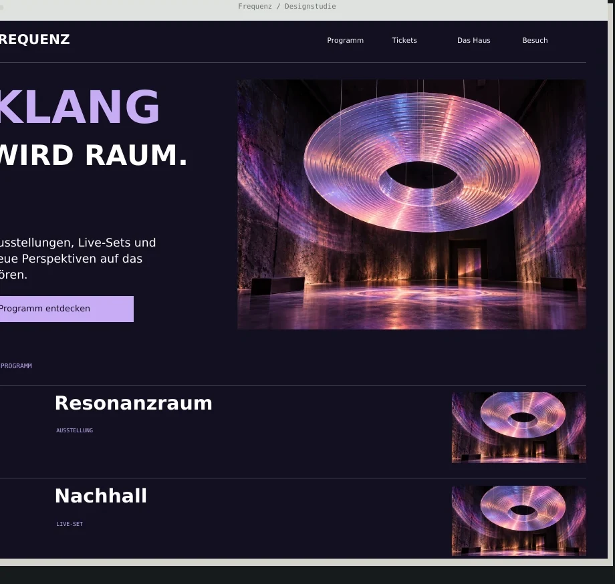Screen dimensions: 615x584
Task: Click the LIVE-SET label under Nachhall
Action: click(70, 524)
